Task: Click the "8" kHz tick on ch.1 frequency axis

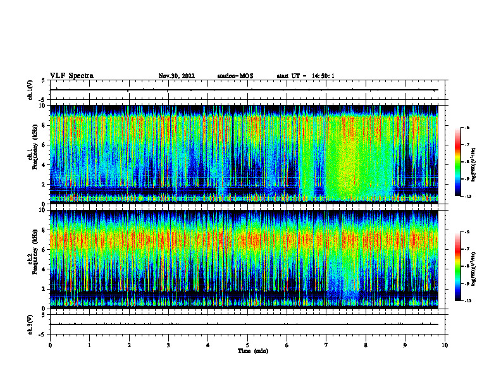Action: (x=44, y=125)
